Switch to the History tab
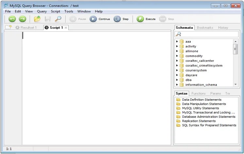The height and width of the screenshot is (154, 244). [223, 27]
